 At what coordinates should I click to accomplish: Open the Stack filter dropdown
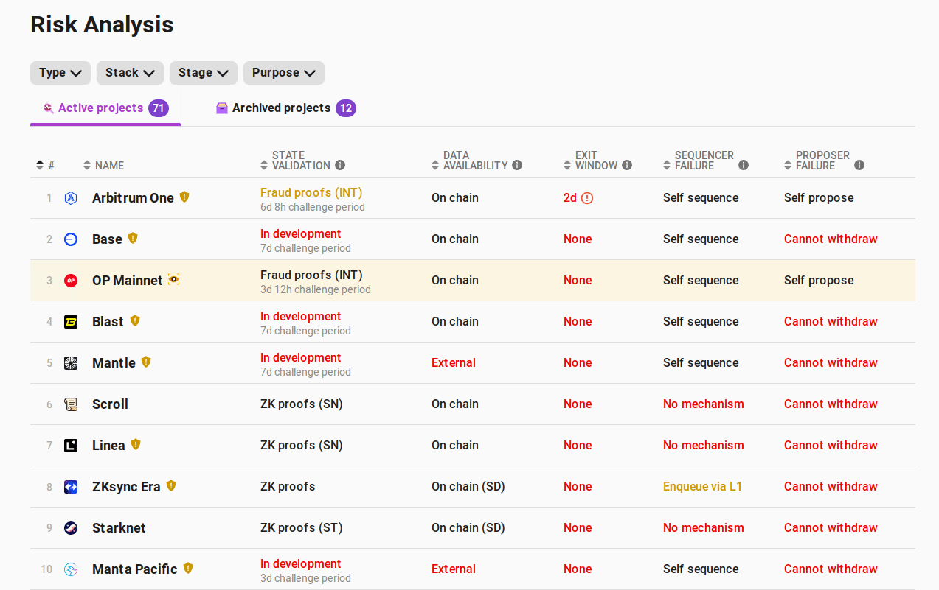click(x=130, y=73)
